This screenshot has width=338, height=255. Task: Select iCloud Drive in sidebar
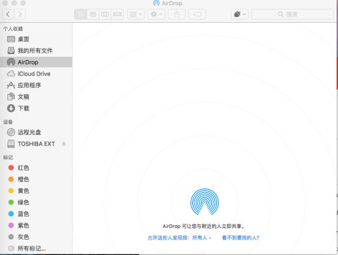pyautogui.click(x=34, y=74)
